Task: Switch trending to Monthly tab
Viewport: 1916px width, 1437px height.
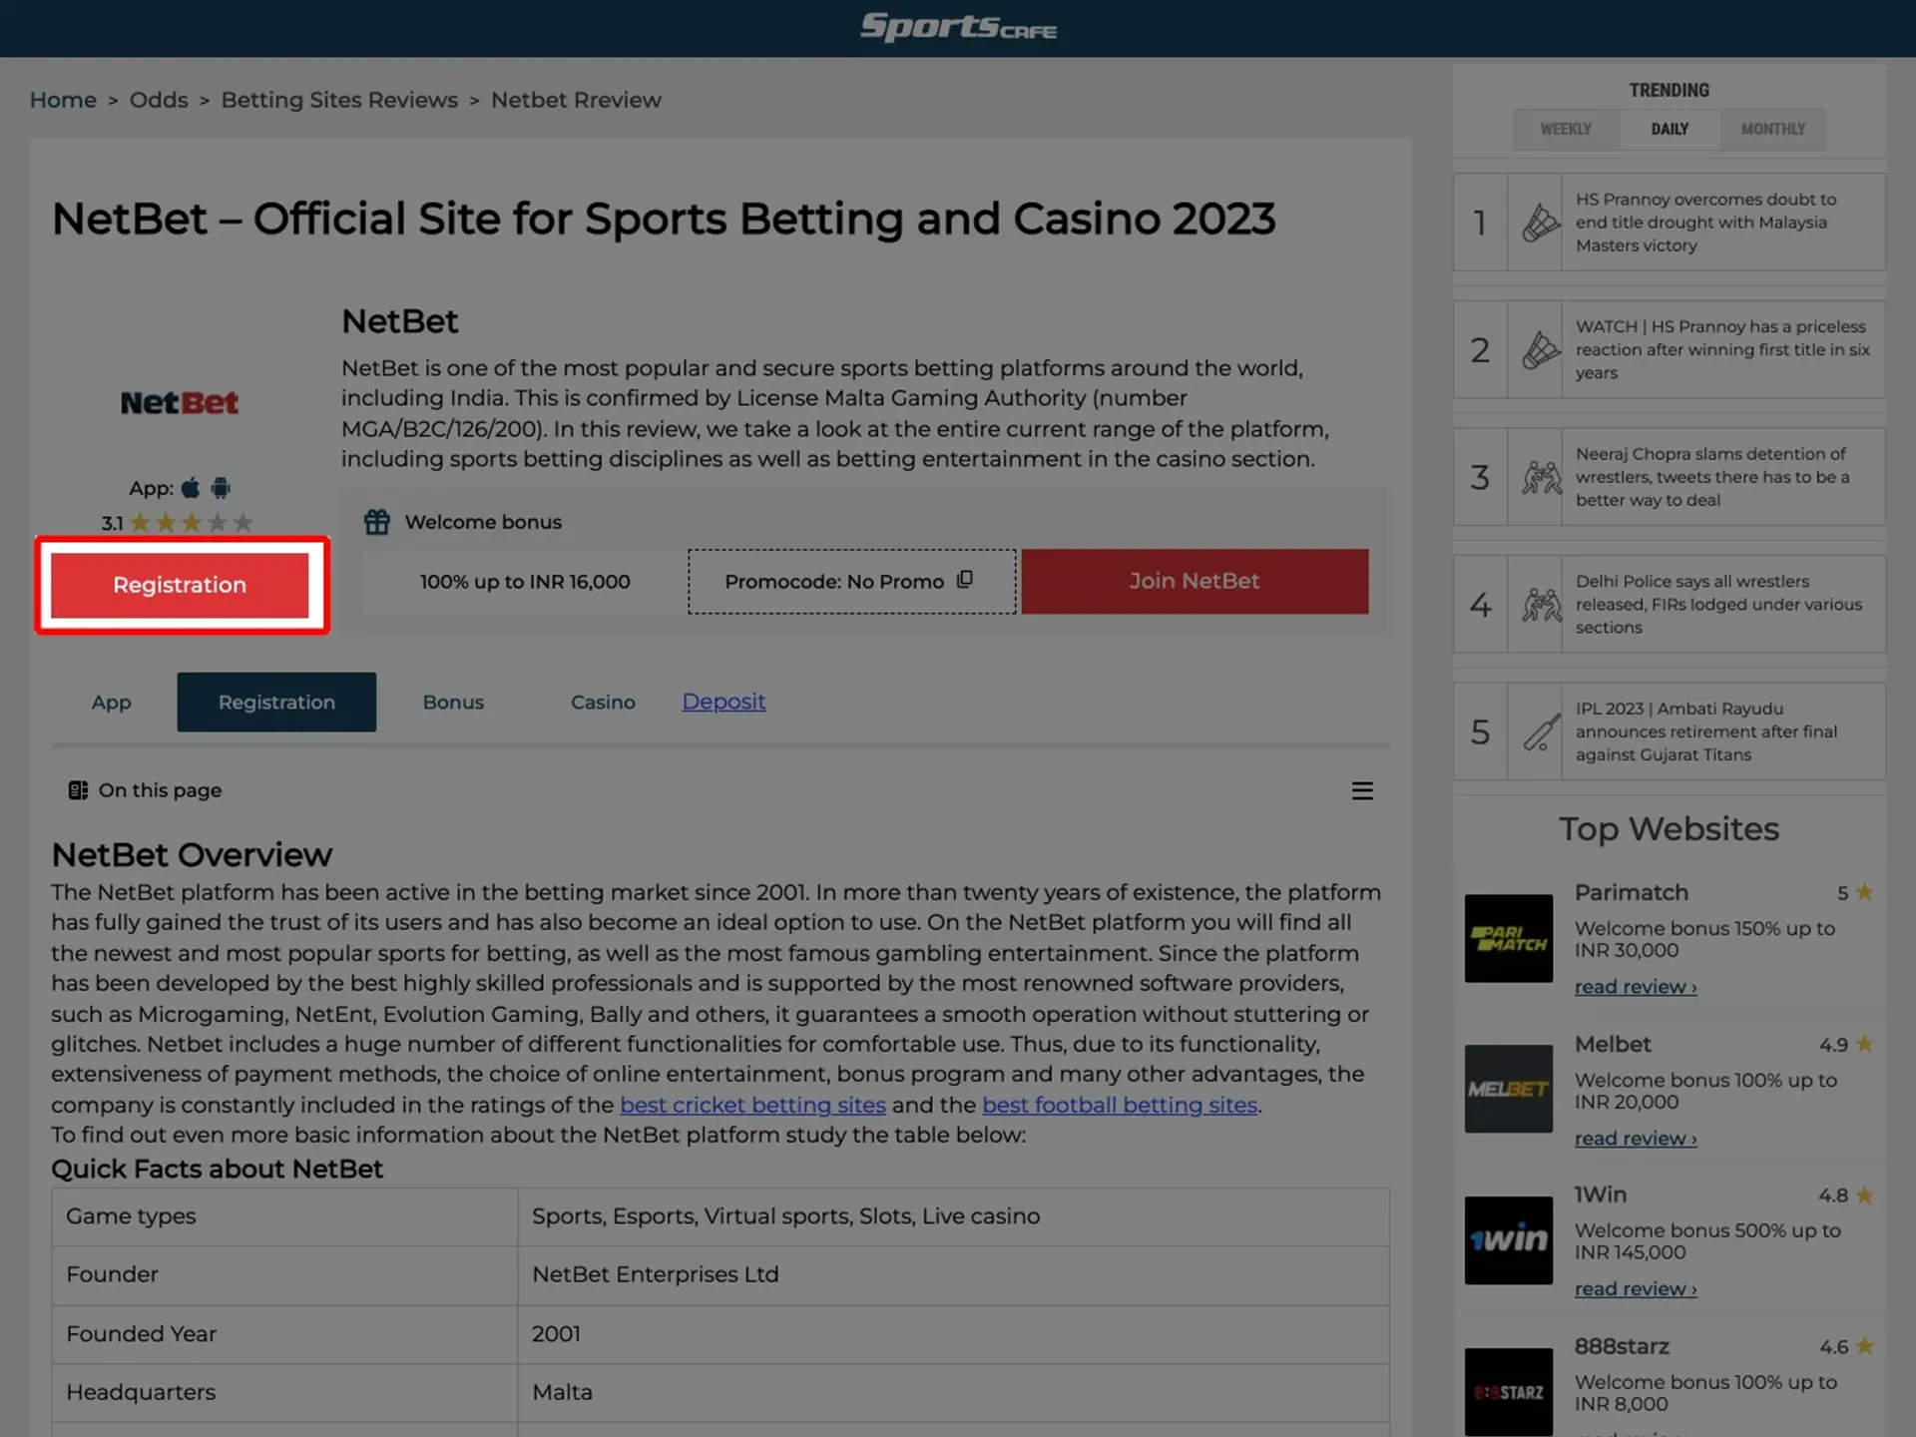Action: [1772, 130]
